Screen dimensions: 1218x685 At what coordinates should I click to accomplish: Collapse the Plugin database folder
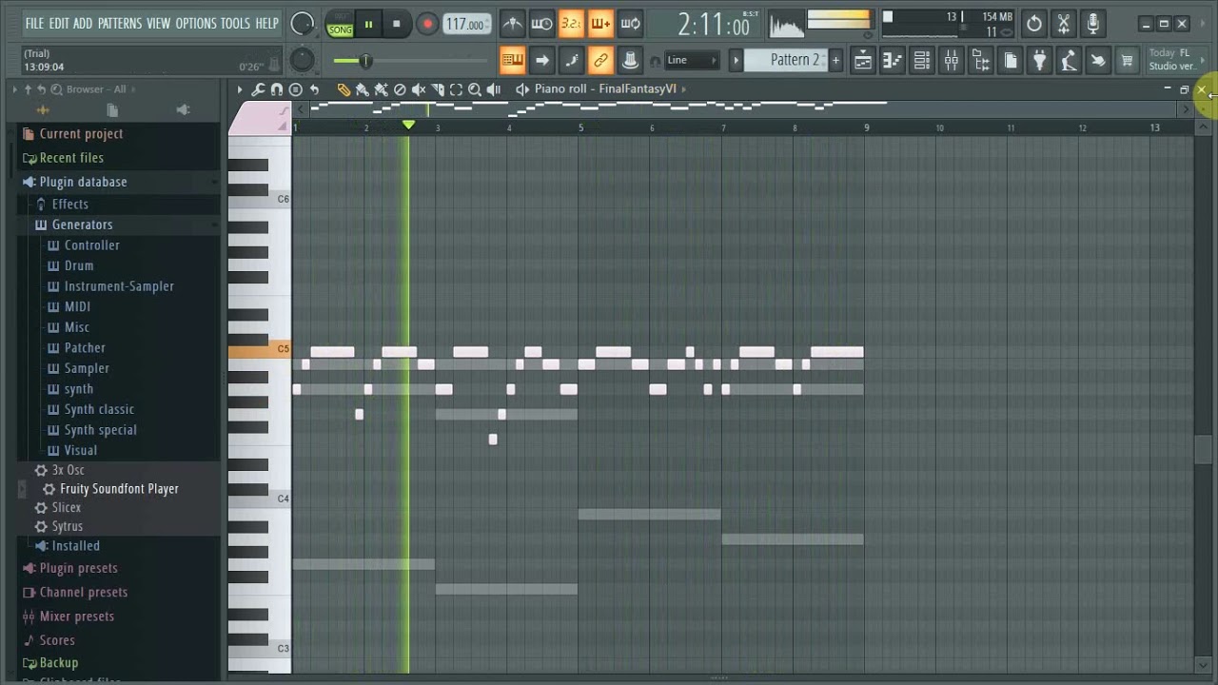point(83,182)
